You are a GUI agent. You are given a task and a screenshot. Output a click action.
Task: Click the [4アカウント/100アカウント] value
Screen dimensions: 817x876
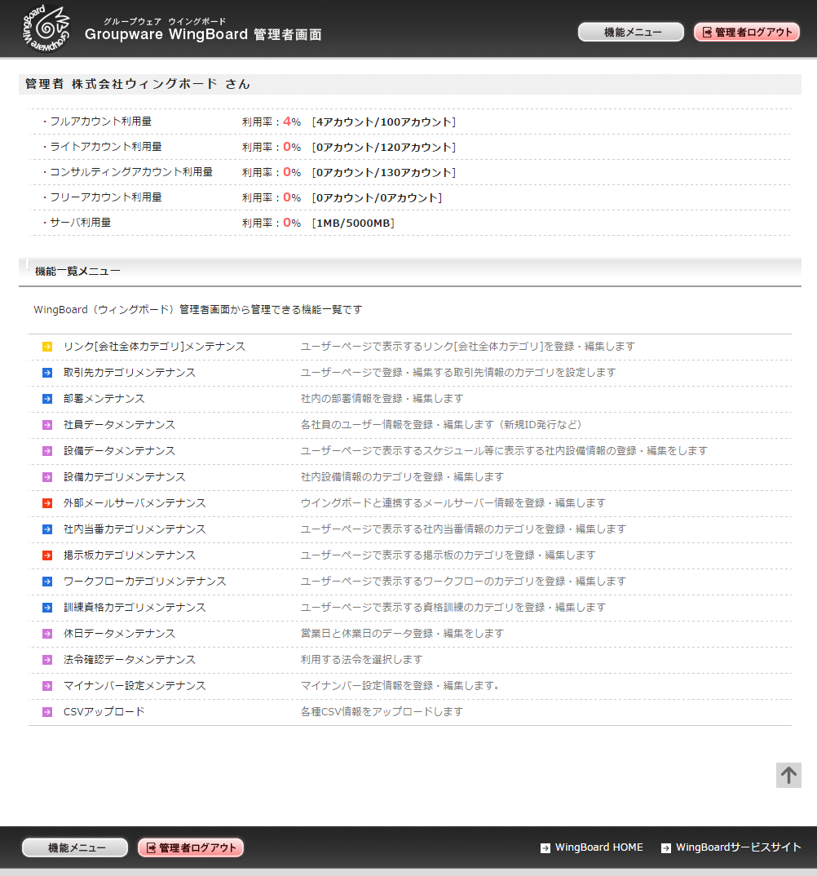tap(384, 122)
